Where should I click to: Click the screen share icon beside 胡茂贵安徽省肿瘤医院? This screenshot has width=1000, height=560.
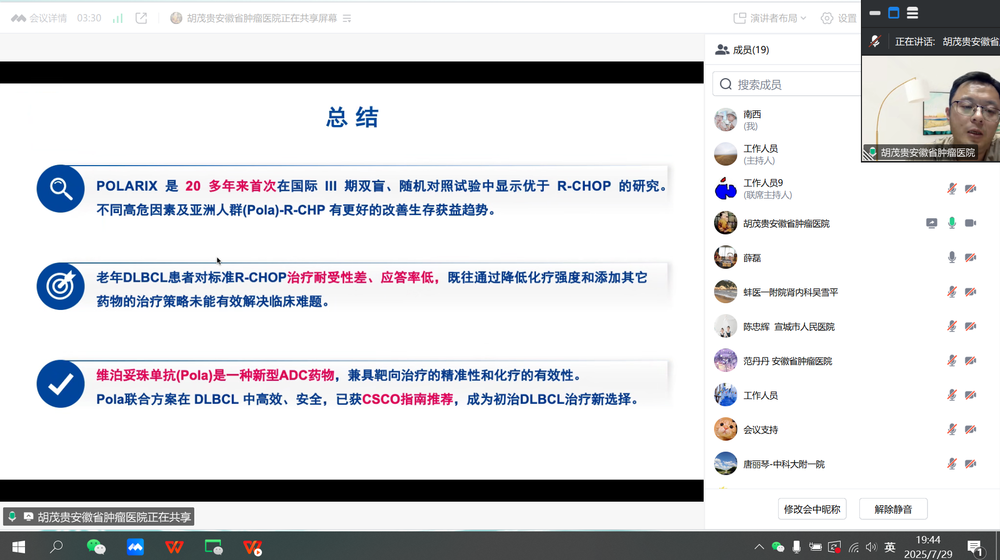pyautogui.click(x=931, y=223)
